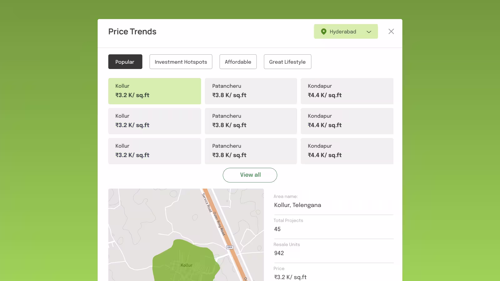
Task: Select the Popular tab
Action: pos(125,62)
